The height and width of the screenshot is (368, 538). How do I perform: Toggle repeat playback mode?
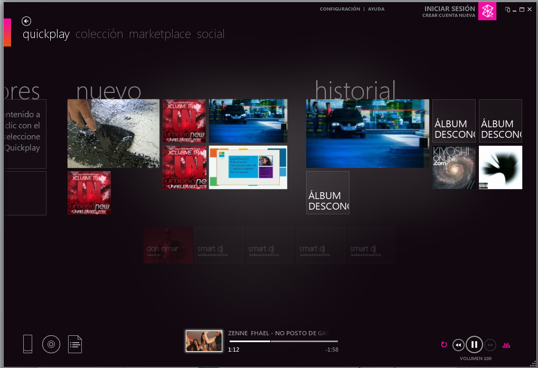click(x=443, y=345)
